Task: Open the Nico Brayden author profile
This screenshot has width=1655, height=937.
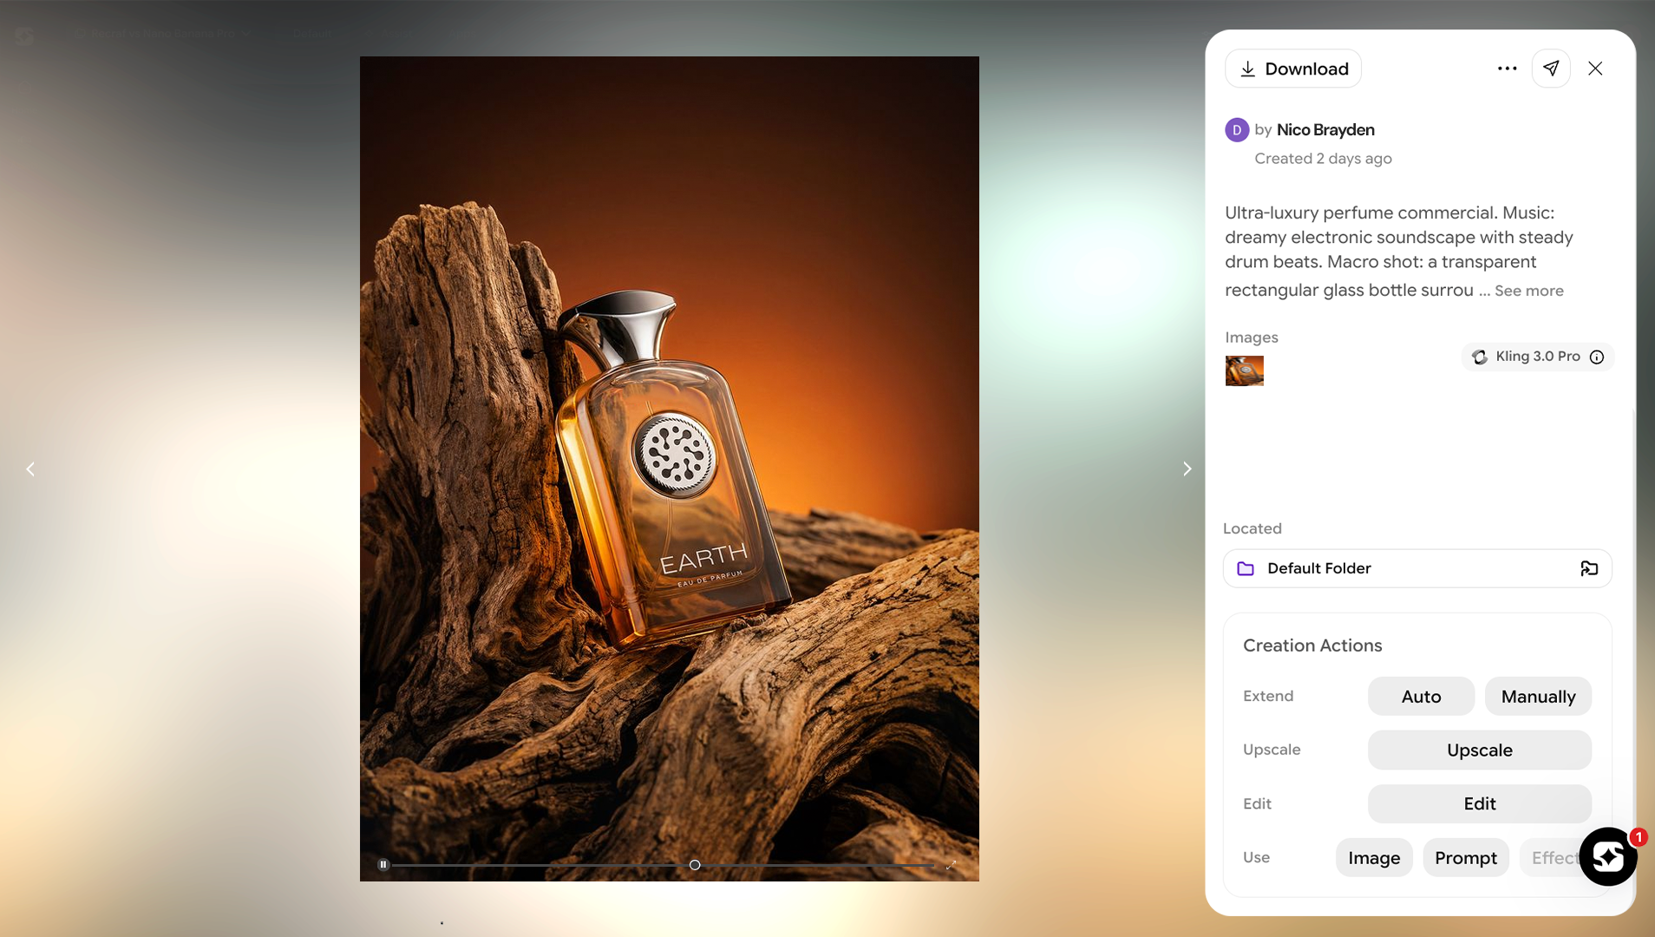Action: click(x=1325, y=130)
